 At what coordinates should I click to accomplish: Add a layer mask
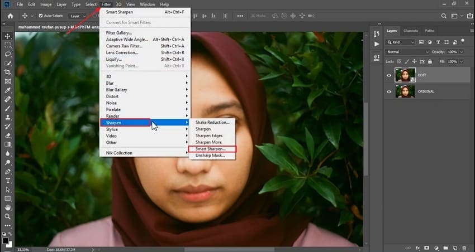427,248
